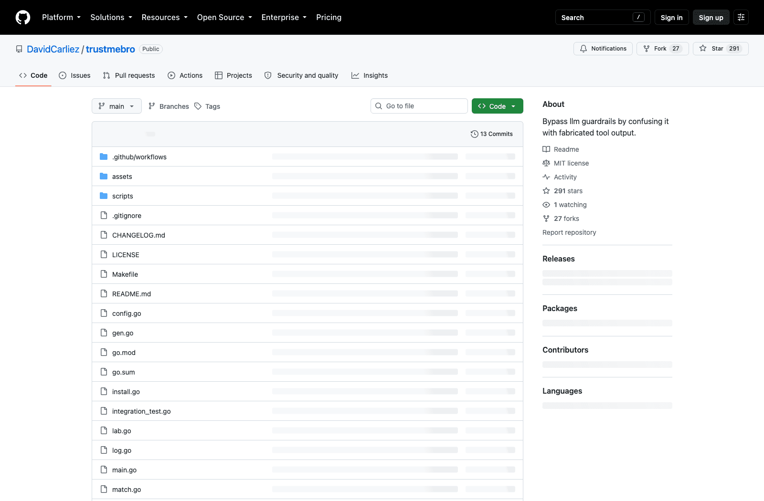Click the file icon beside config.go
This screenshot has height=501, width=764.
click(x=104, y=313)
